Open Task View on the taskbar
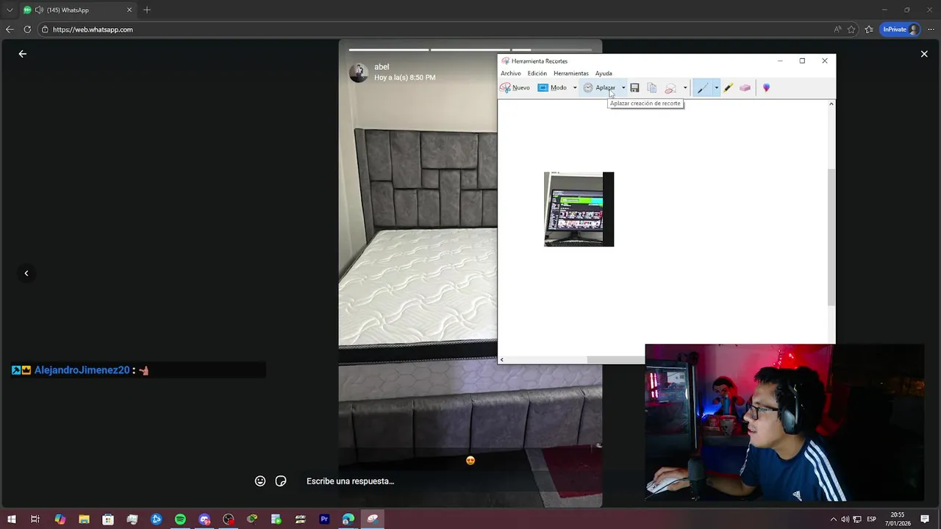This screenshot has width=941, height=529. tap(35, 519)
